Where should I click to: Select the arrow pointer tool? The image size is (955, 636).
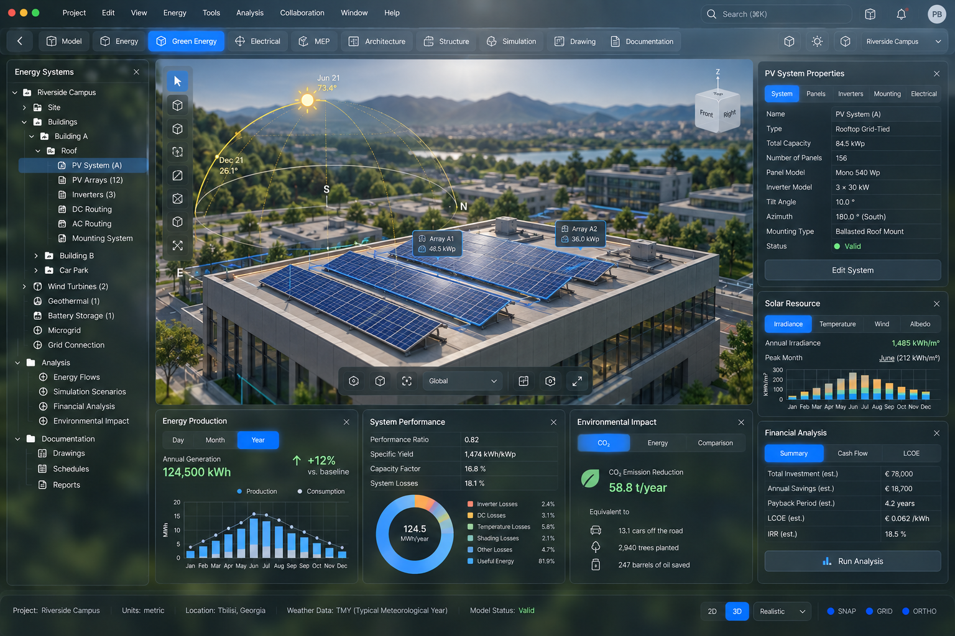(x=177, y=81)
